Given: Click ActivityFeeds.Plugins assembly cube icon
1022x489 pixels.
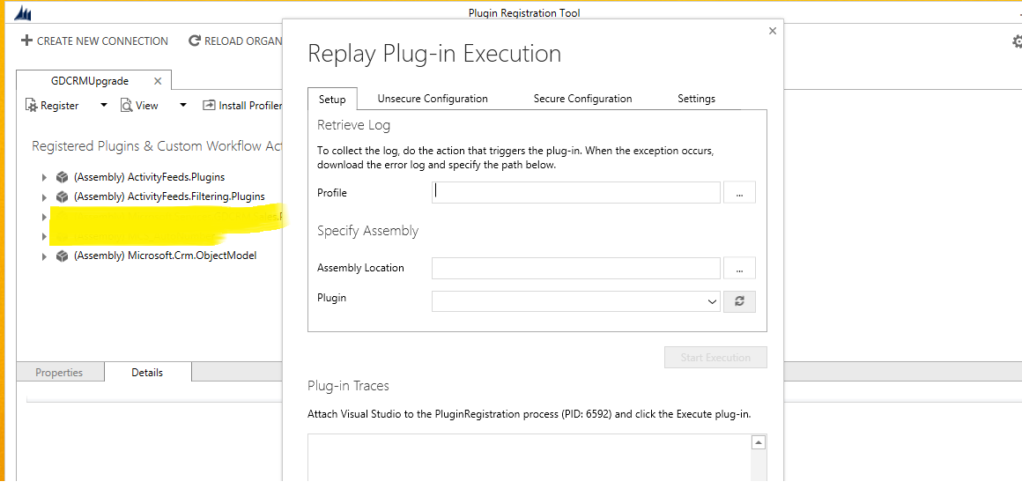Looking at the screenshot, I should (63, 177).
